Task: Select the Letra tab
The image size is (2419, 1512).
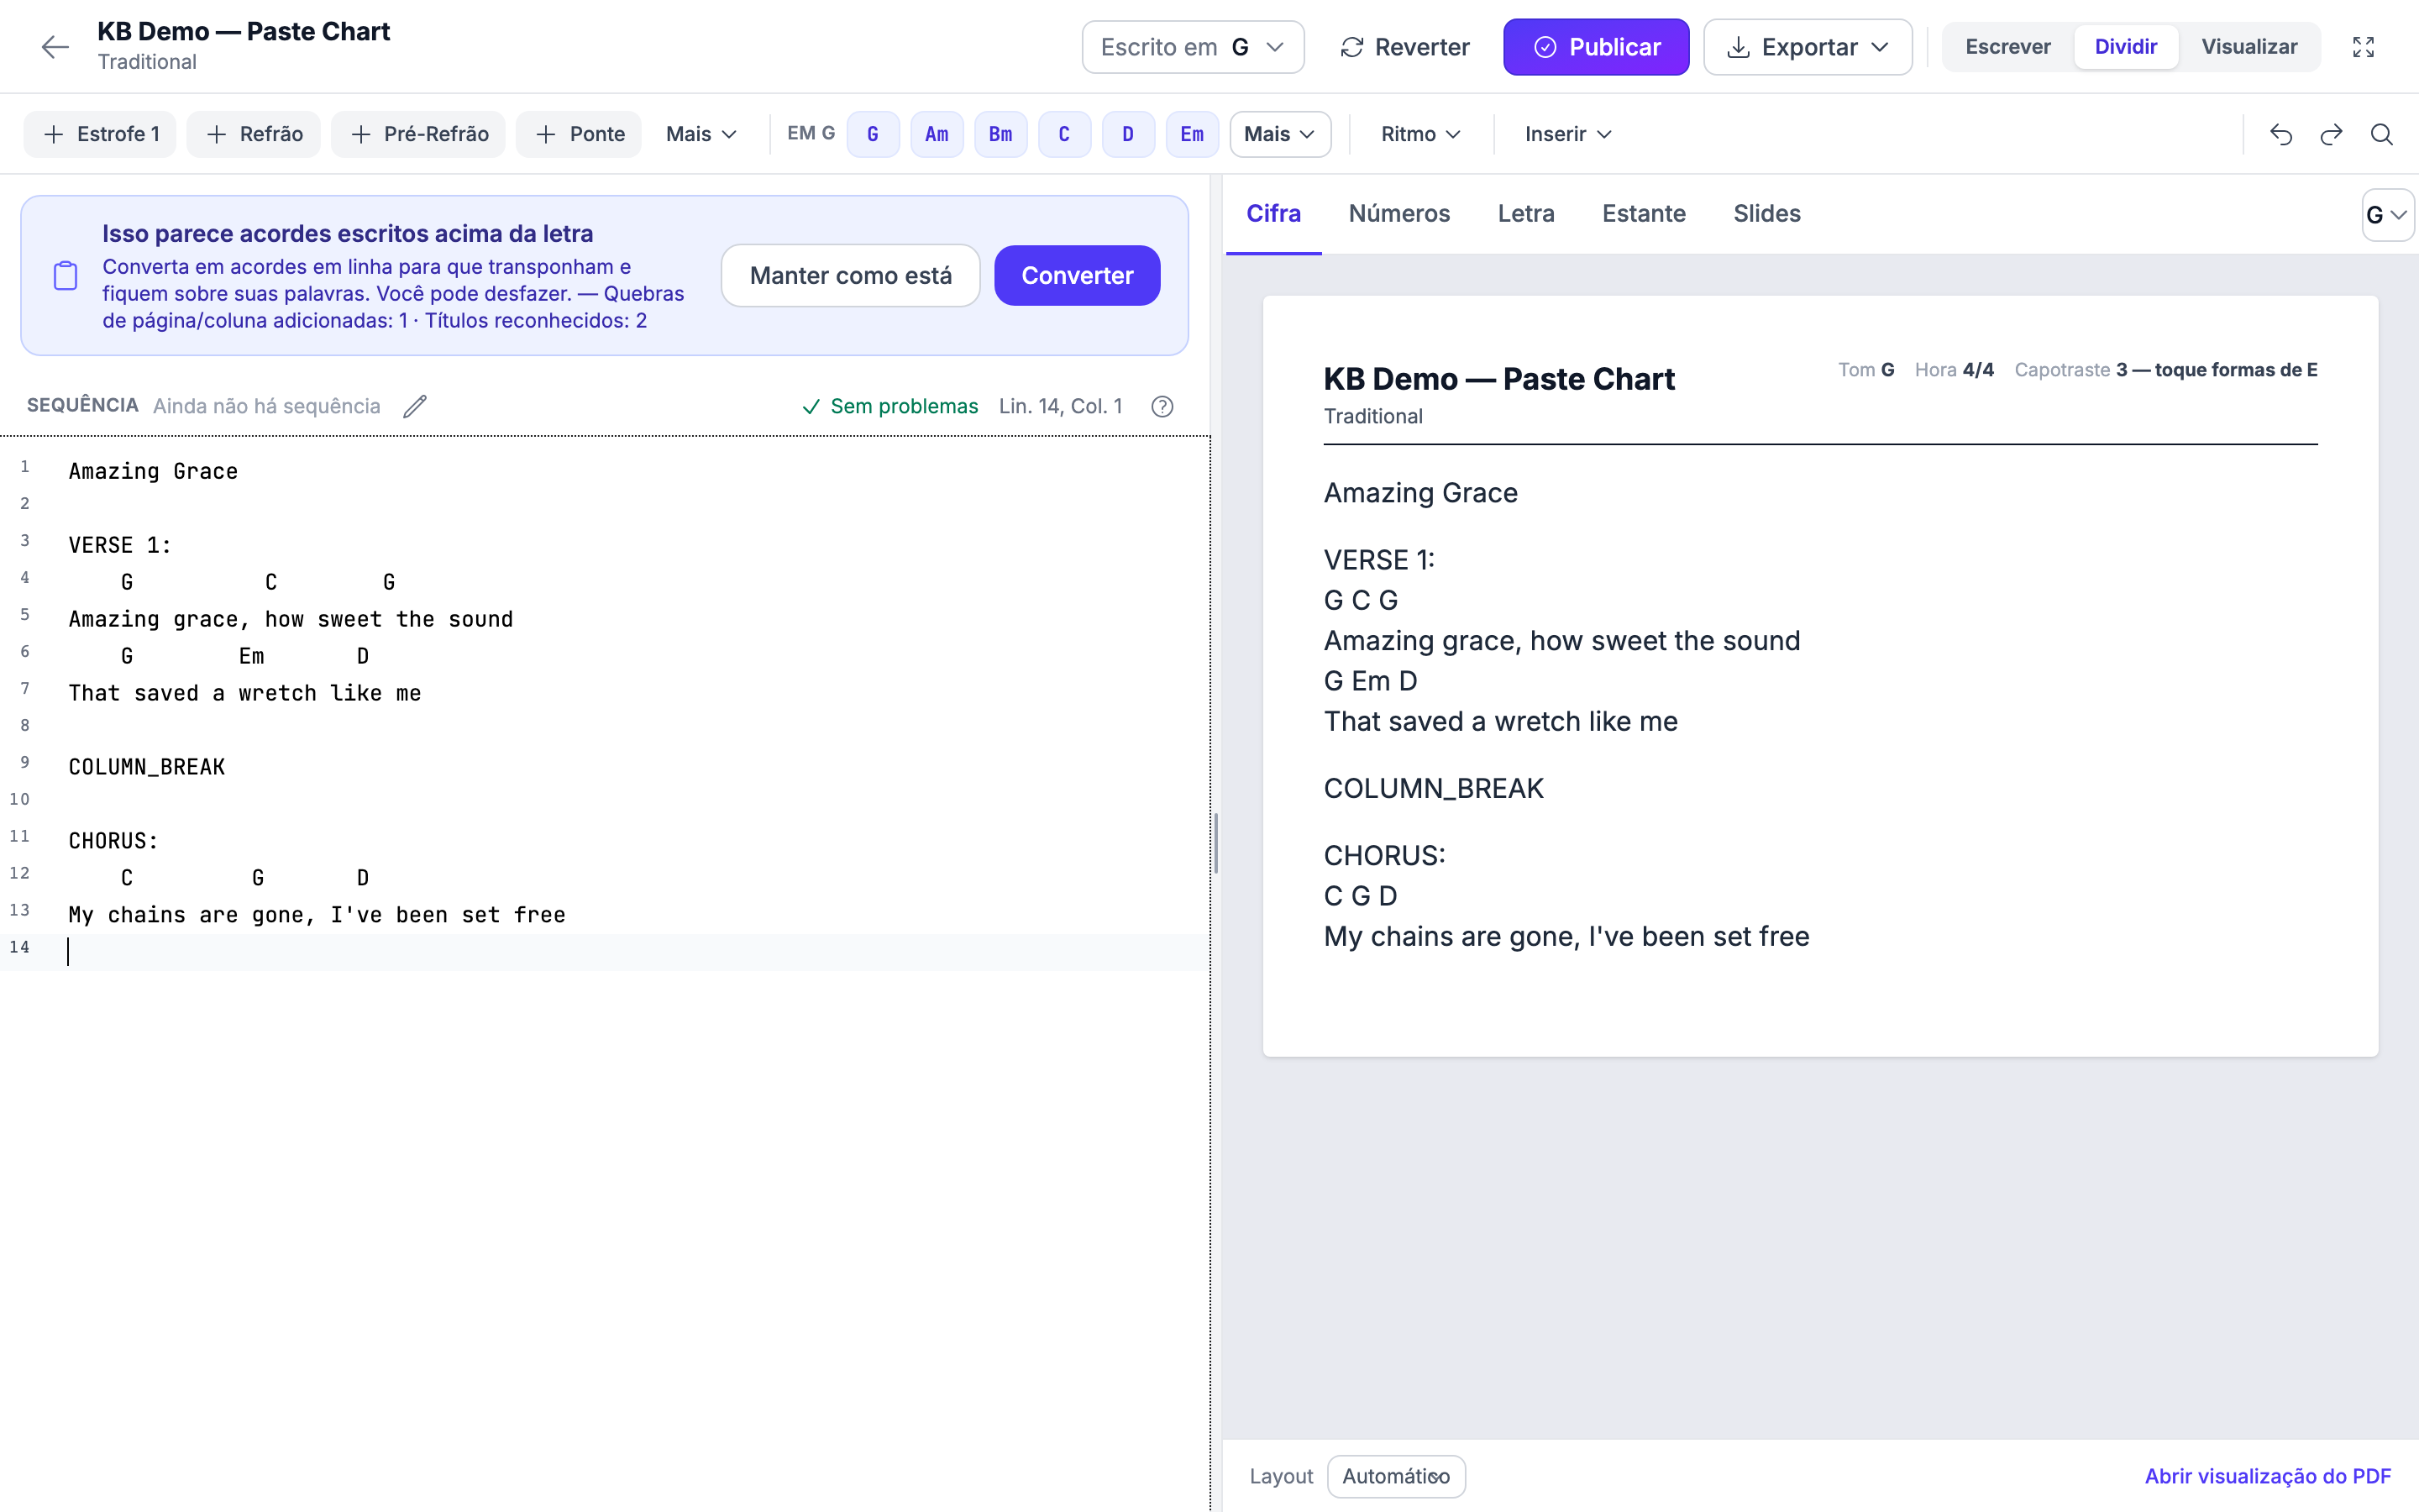Action: pyautogui.click(x=1525, y=213)
